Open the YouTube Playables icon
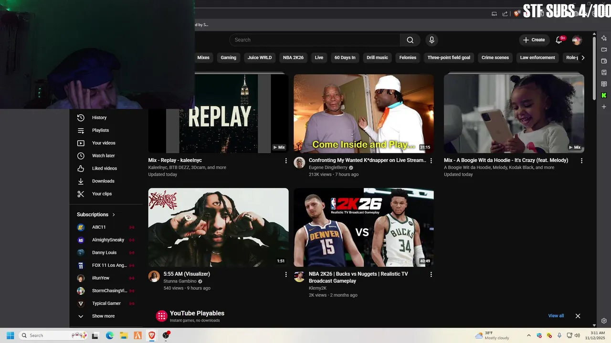 point(162,316)
